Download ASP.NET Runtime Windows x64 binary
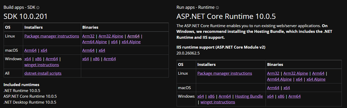 coord(270,96)
